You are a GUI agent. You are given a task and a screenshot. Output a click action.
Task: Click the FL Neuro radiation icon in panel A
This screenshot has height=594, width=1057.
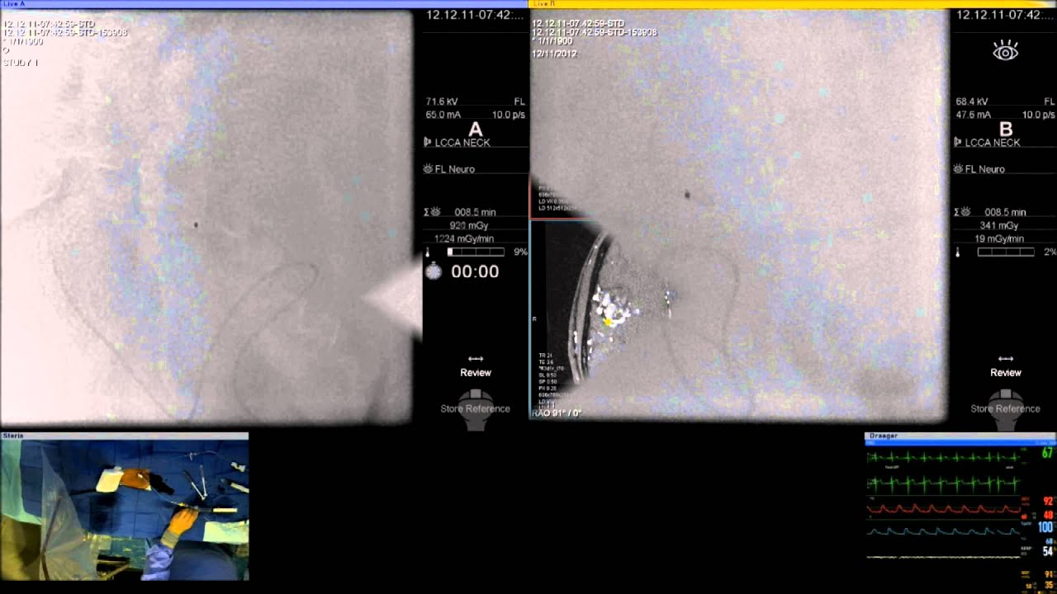coord(428,169)
